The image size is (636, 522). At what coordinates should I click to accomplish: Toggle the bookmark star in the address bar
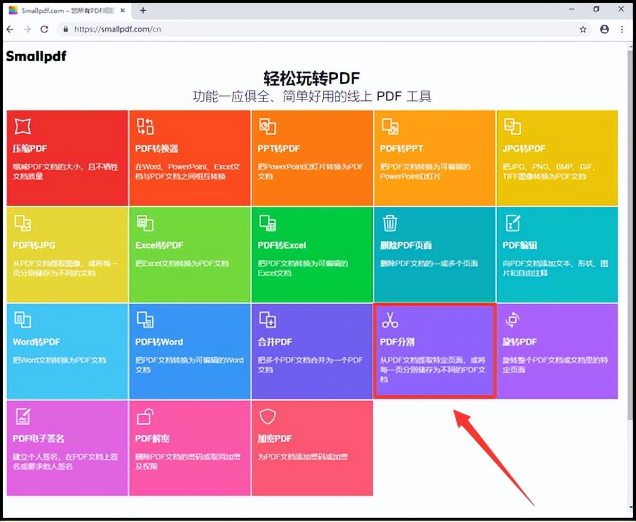pyautogui.click(x=583, y=29)
